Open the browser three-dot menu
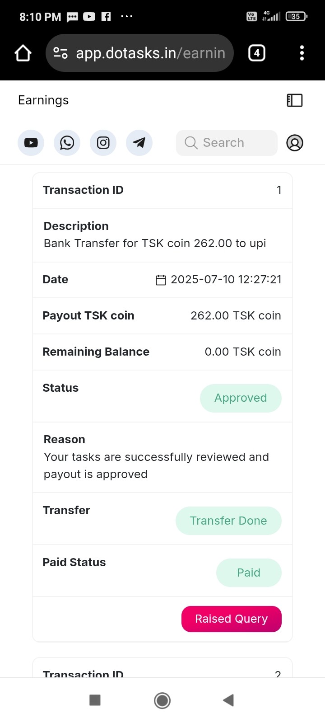The height and width of the screenshot is (723, 325). point(302,53)
